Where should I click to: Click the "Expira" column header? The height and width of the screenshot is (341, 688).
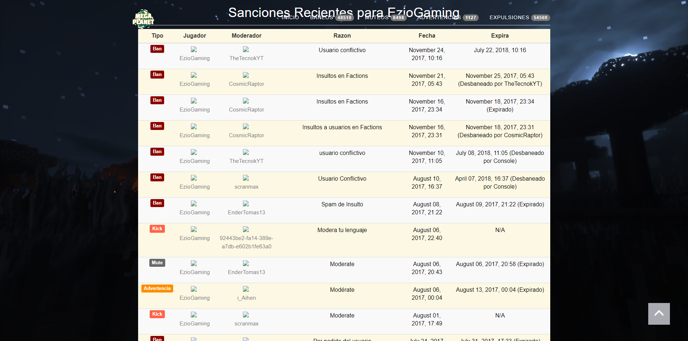[500, 36]
